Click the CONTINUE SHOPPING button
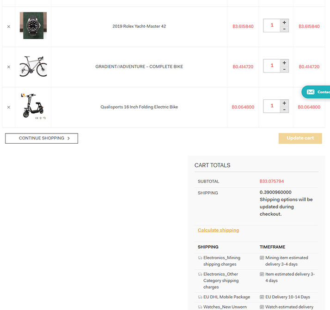Image resolution: width=330 pixels, height=310 pixels. [42, 138]
